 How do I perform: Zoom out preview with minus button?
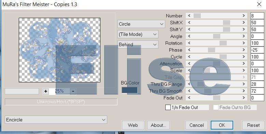click(73, 91)
